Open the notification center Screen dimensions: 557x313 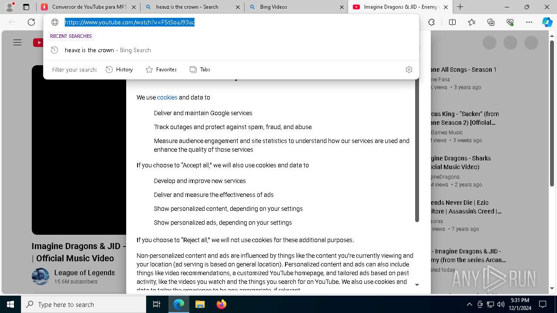[543, 304]
